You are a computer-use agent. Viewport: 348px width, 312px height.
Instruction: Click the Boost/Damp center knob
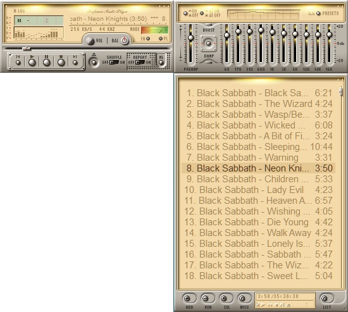tap(208, 44)
